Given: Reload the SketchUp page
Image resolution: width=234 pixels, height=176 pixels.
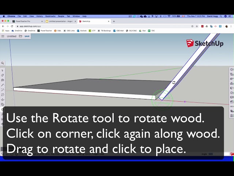Looking at the screenshot, I should (x=12, y=26).
